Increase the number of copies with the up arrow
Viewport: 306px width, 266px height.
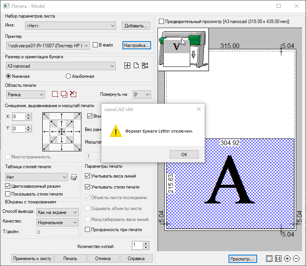click(x=146, y=243)
